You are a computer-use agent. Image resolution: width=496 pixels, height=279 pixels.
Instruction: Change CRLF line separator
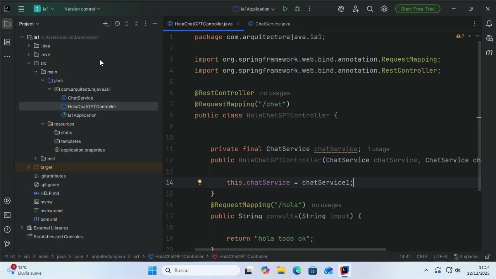tap(422, 257)
